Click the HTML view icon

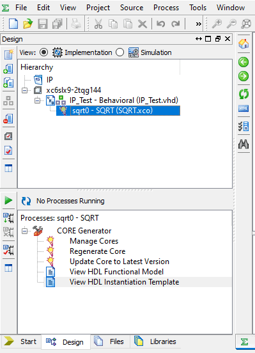click(x=243, y=108)
